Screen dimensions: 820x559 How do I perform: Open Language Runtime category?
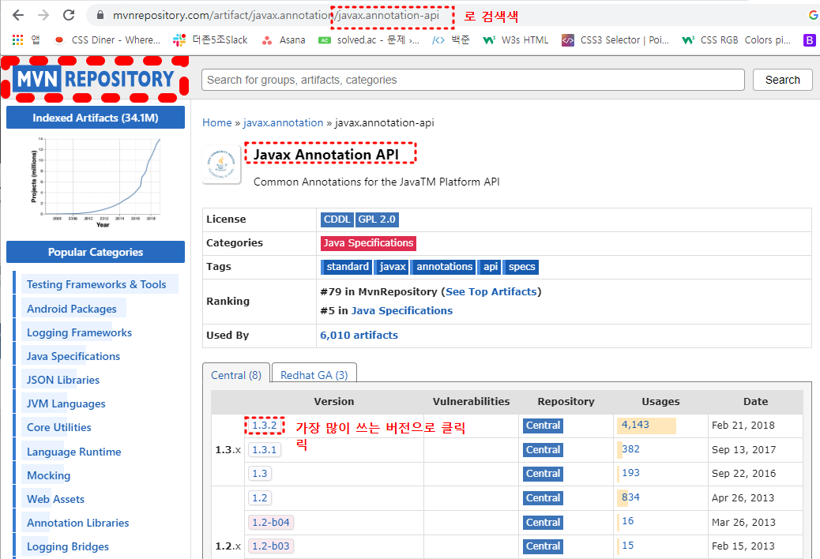click(x=73, y=452)
